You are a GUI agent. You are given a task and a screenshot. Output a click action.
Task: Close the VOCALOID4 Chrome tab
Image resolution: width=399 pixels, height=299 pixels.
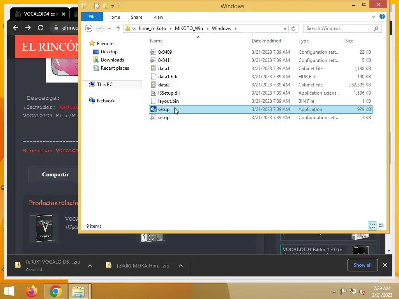(x=64, y=14)
